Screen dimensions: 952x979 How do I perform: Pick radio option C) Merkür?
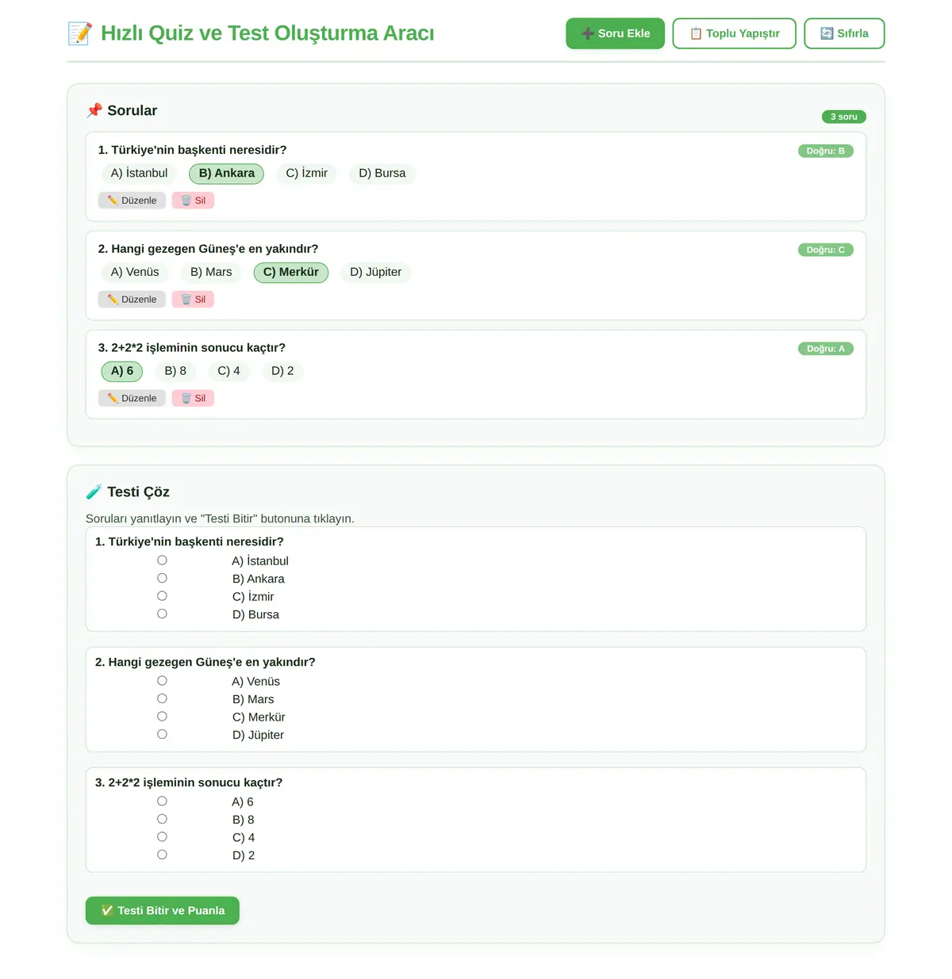(162, 717)
